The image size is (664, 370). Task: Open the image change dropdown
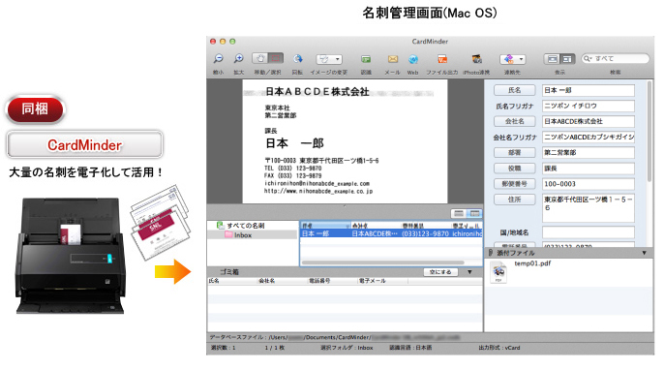[x=329, y=59]
